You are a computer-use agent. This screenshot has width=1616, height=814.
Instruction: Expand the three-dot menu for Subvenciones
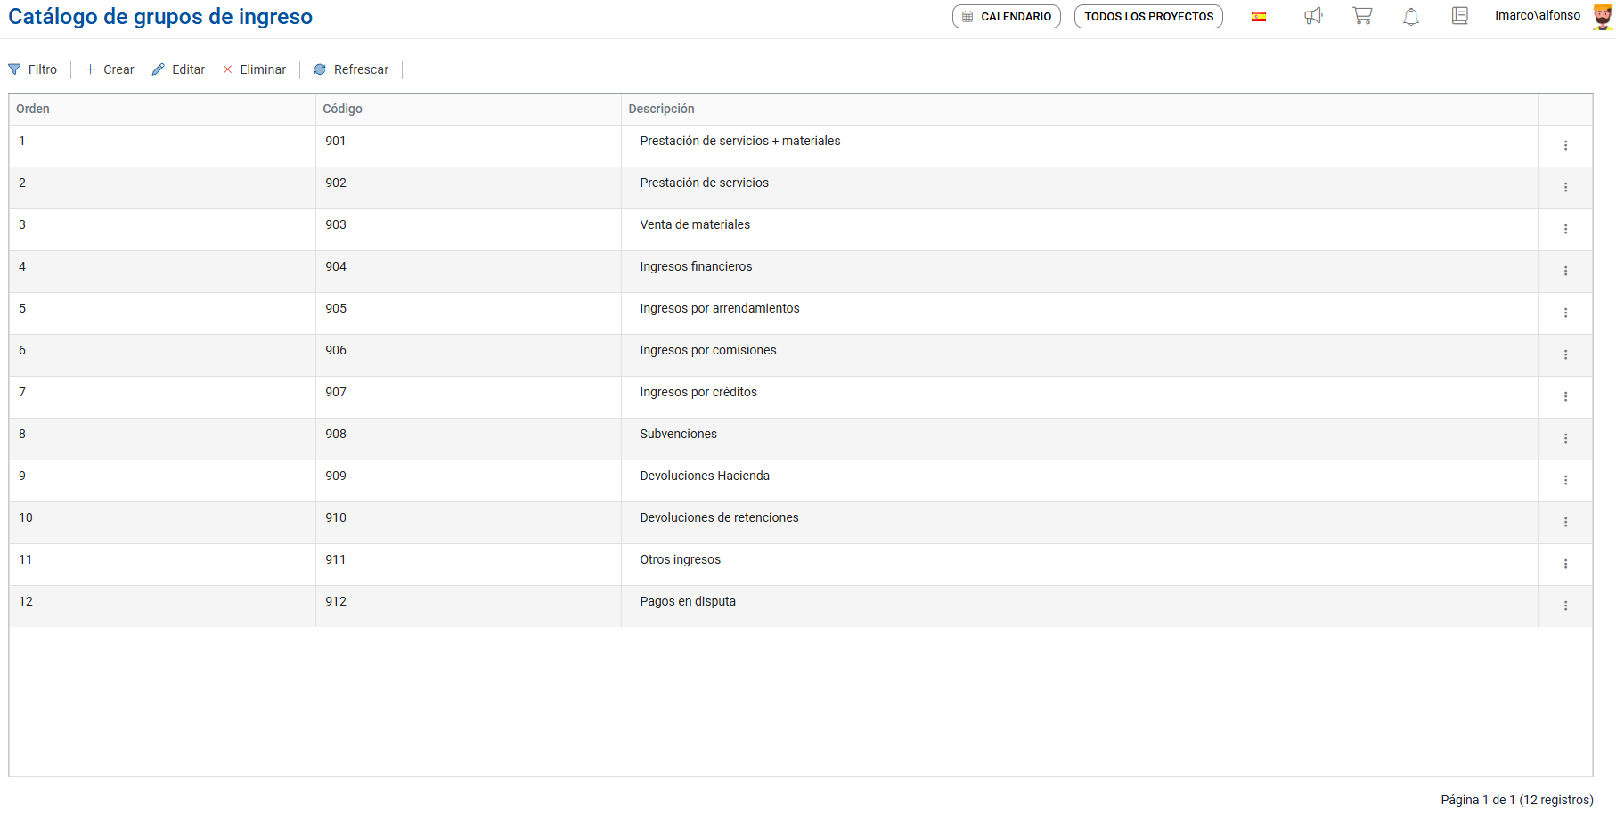(1565, 438)
